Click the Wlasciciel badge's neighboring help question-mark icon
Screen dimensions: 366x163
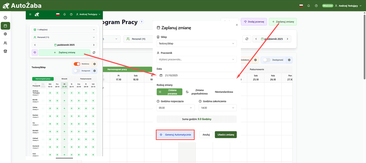[x=316, y=6]
